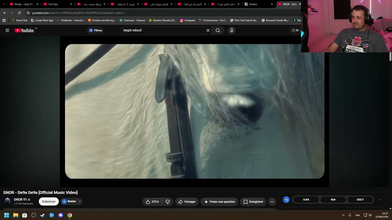This screenshot has width=392, height=220.
Task: Open Microsoft Store from the taskbar
Action: [x=24, y=215]
